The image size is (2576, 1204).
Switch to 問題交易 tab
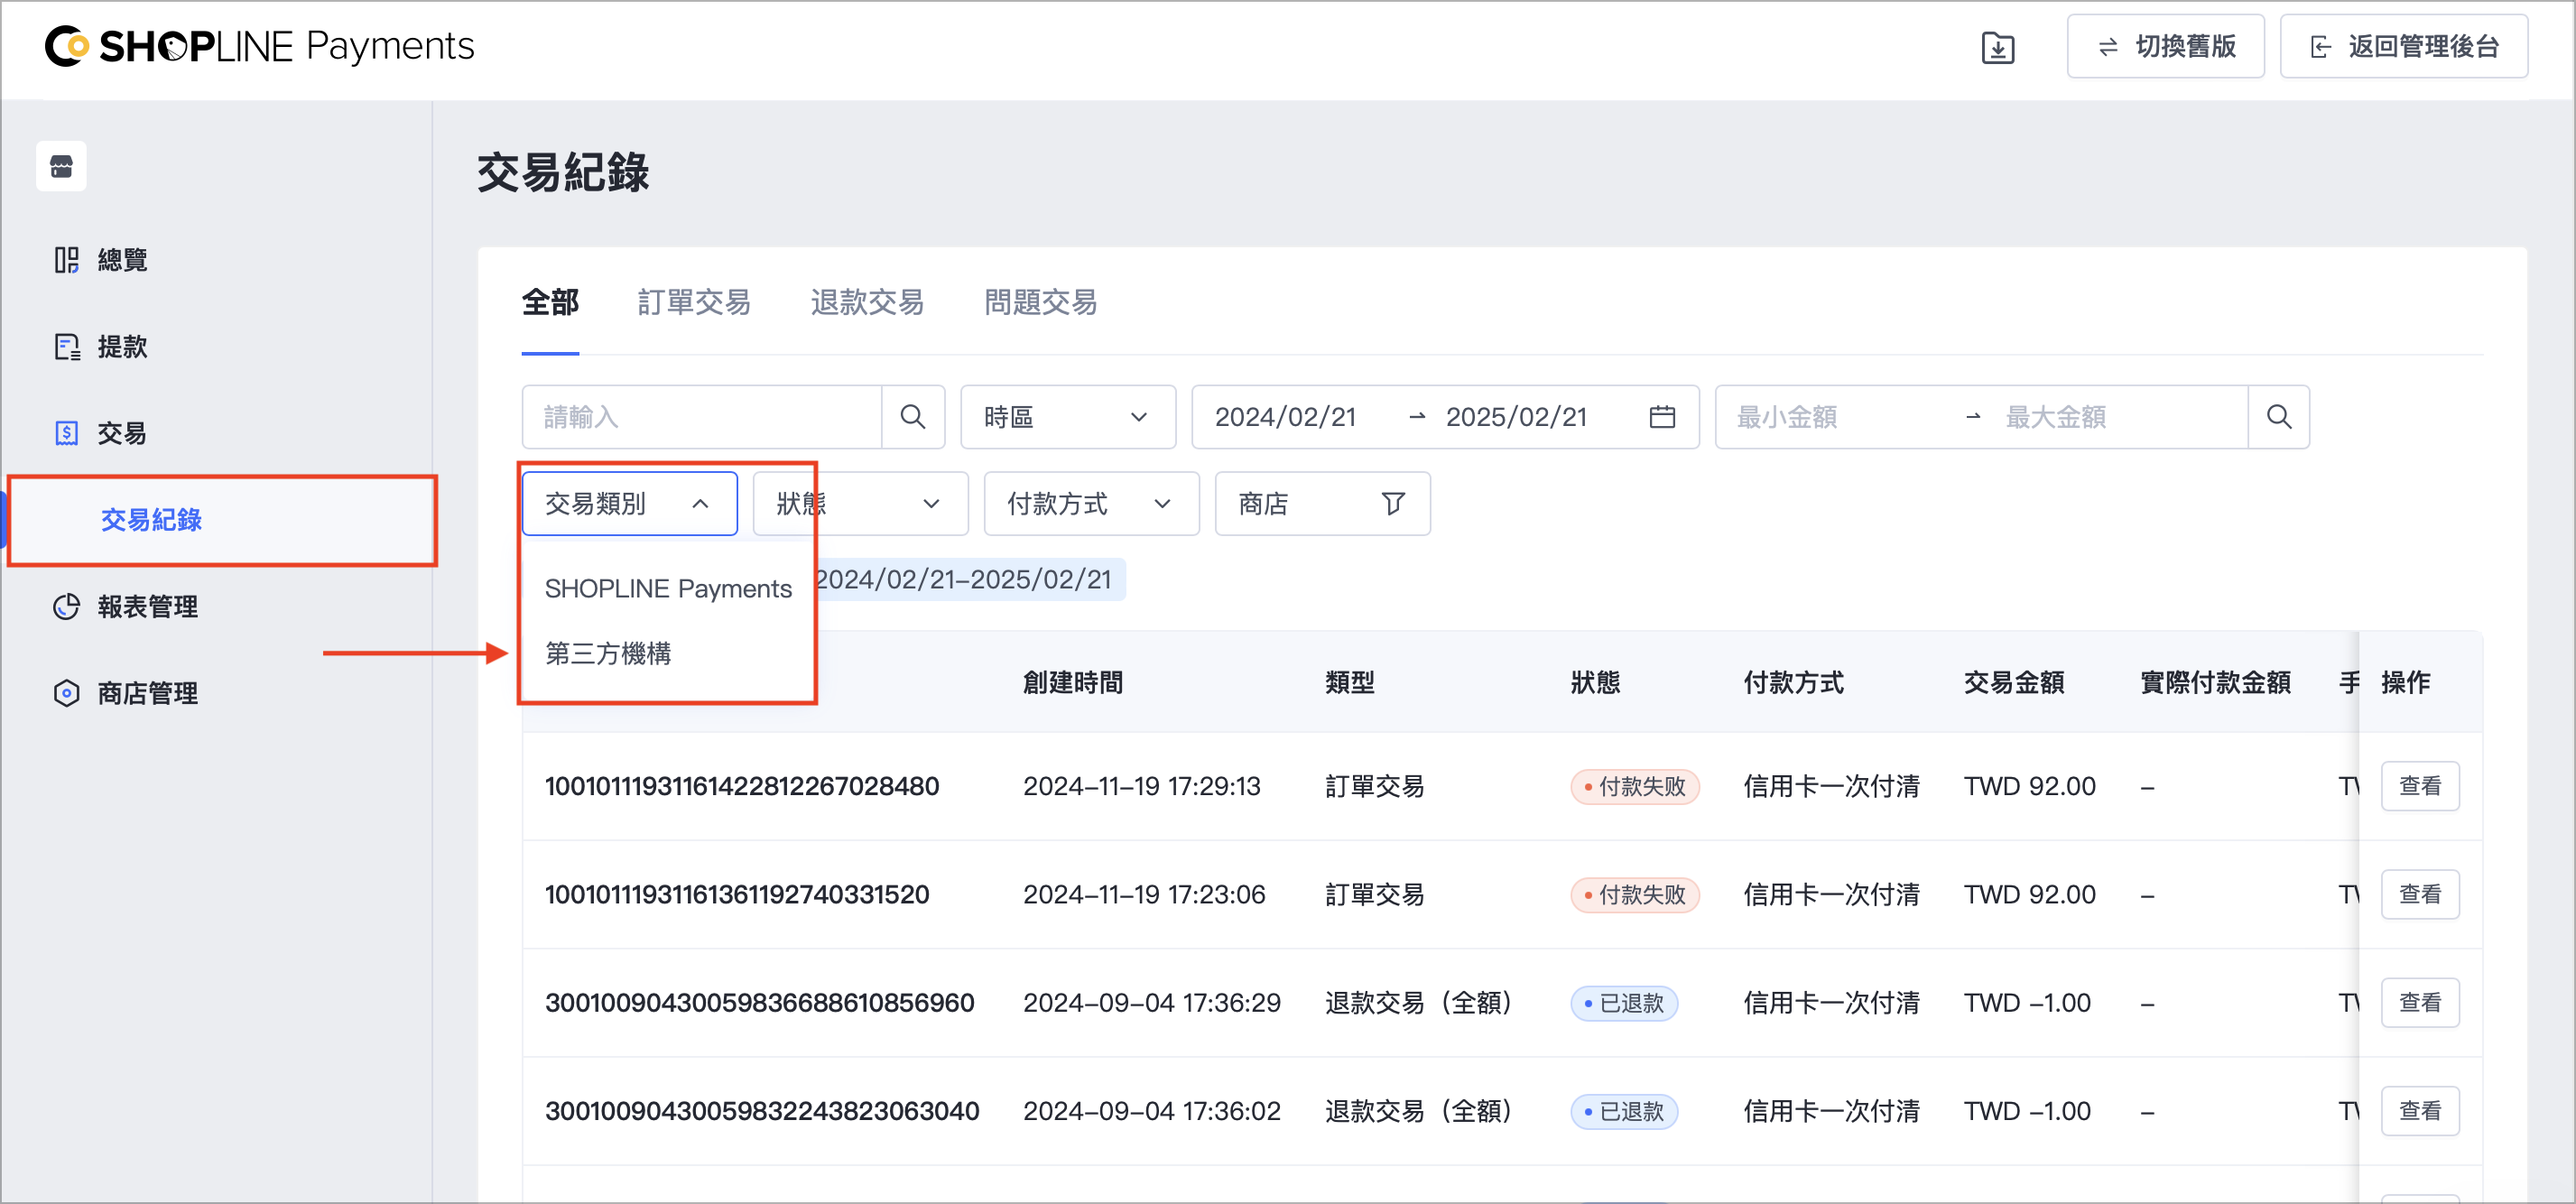(1040, 302)
